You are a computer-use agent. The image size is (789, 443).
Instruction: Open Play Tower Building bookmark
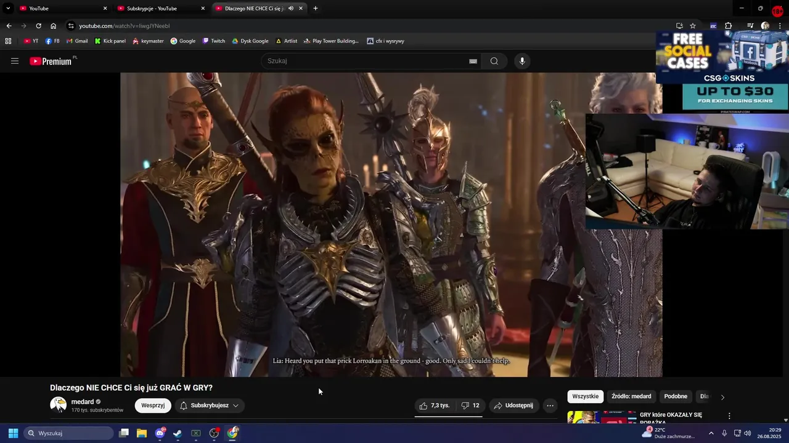click(x=331, y=41)
